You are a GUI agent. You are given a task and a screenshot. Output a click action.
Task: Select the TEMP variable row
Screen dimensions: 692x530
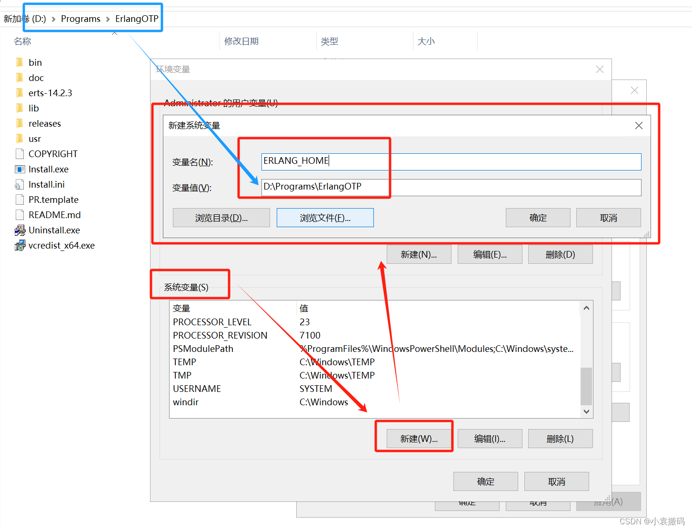tap(375, 362)
